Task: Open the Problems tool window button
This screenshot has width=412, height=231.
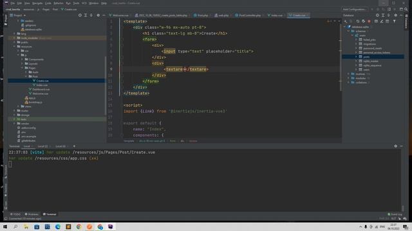Action: [32, 214]
